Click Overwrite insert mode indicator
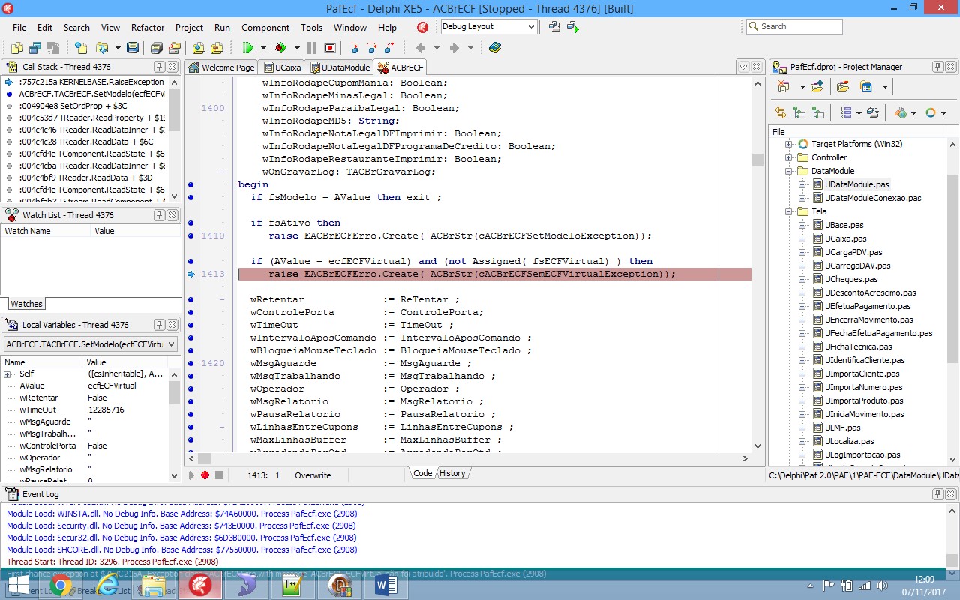Screen dimensions: 960x600 click(313, 475)
